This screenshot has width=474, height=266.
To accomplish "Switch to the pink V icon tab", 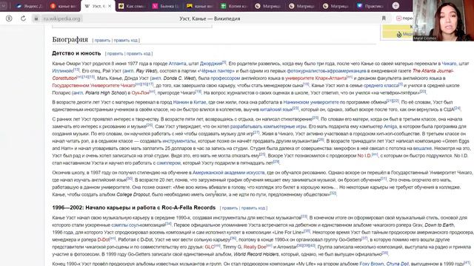I will tap(166, 6).
